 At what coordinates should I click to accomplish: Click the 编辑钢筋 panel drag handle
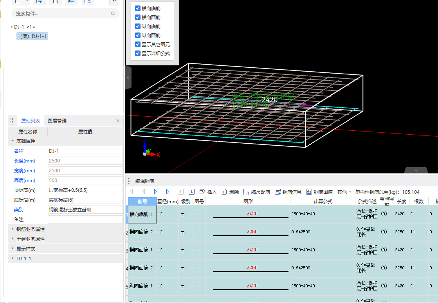click(x=129, y=181)
